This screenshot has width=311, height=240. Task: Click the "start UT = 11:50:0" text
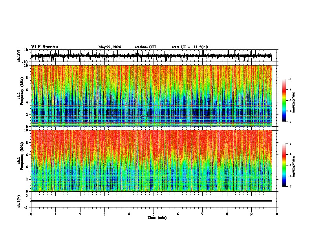pyautogui.click(x=190, y=47)
